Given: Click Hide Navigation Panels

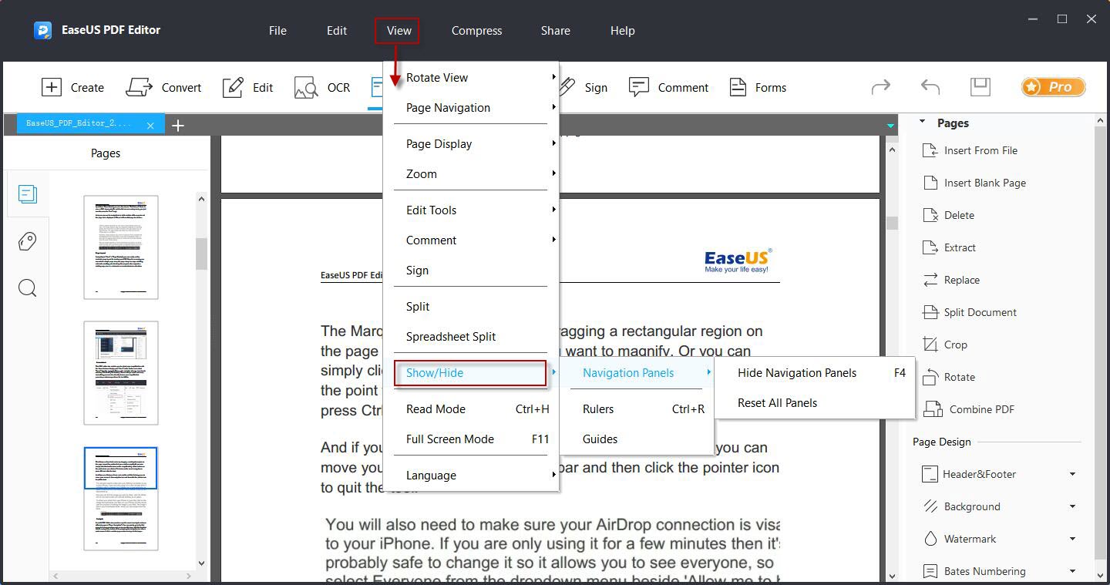Looking at the screenshot, I should tap(815, 372).
